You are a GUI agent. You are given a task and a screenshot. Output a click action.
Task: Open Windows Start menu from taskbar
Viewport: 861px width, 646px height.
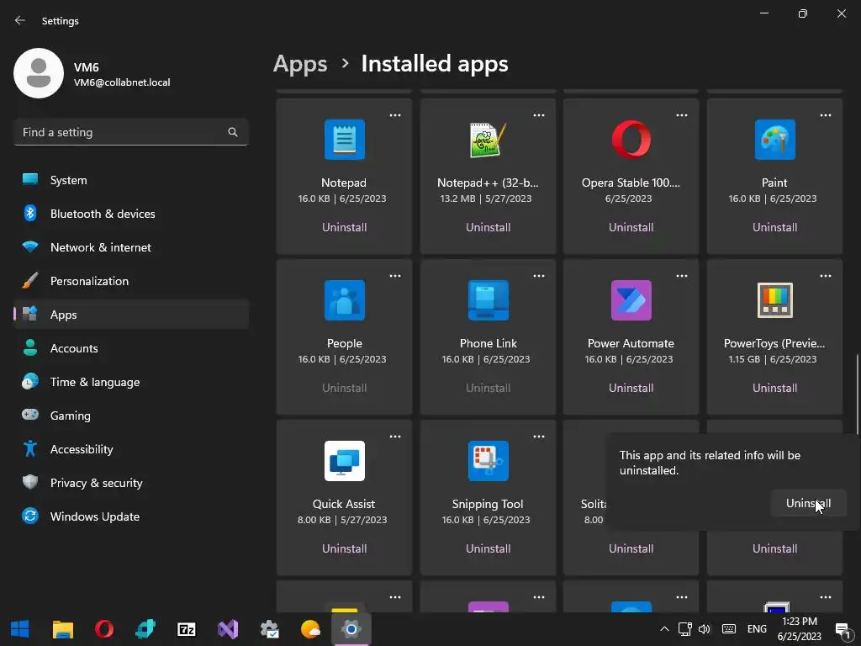pyautogui.click(x=20, y=629)
